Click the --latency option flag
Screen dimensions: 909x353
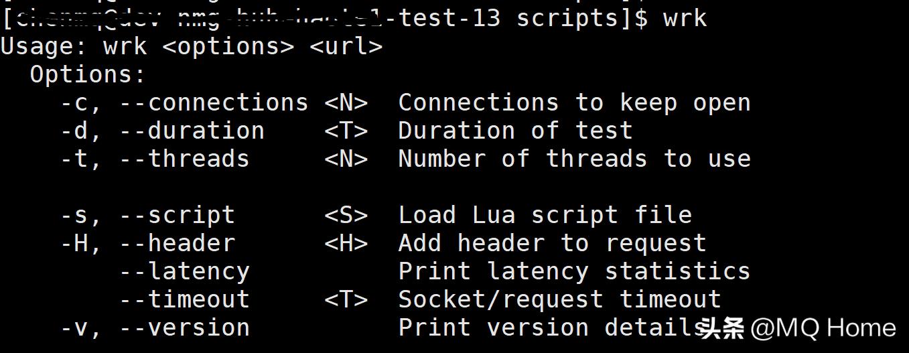184,272
